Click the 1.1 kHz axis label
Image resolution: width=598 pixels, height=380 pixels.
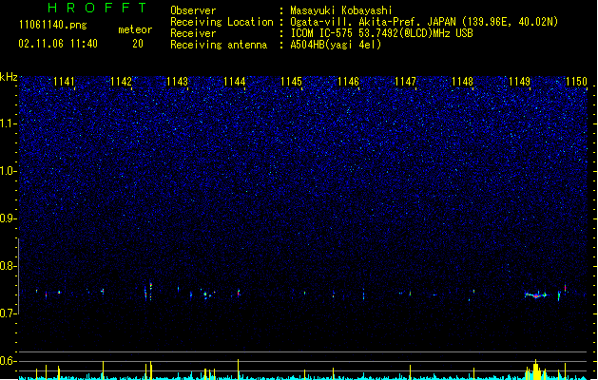click(x=9, y=123)
